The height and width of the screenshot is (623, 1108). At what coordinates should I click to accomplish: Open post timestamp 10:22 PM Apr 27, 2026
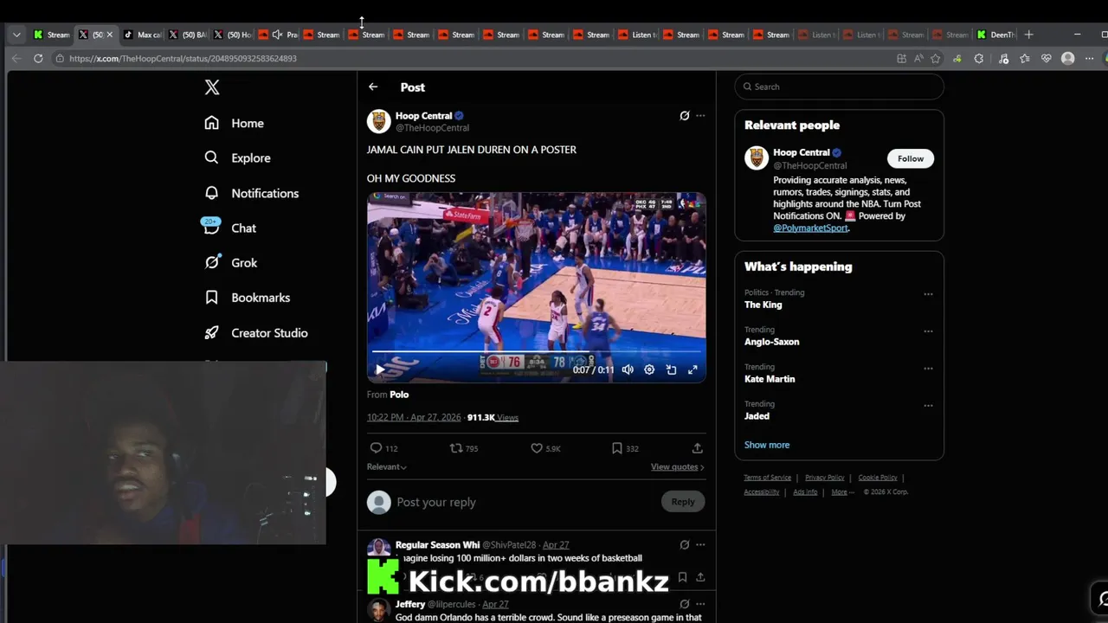(x=414, y=417)
